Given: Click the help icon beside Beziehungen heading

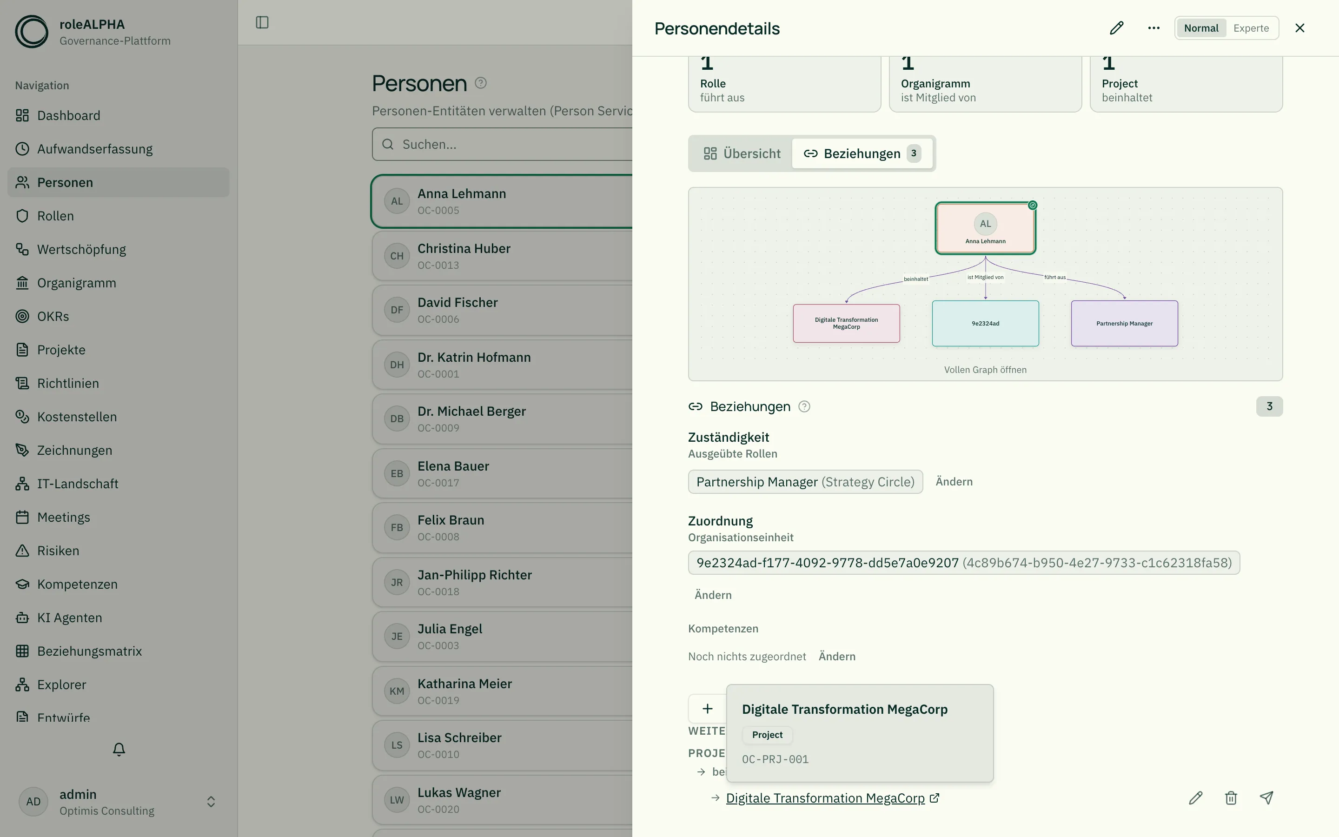Looking at the screenshot, I should tap(804, 407).
